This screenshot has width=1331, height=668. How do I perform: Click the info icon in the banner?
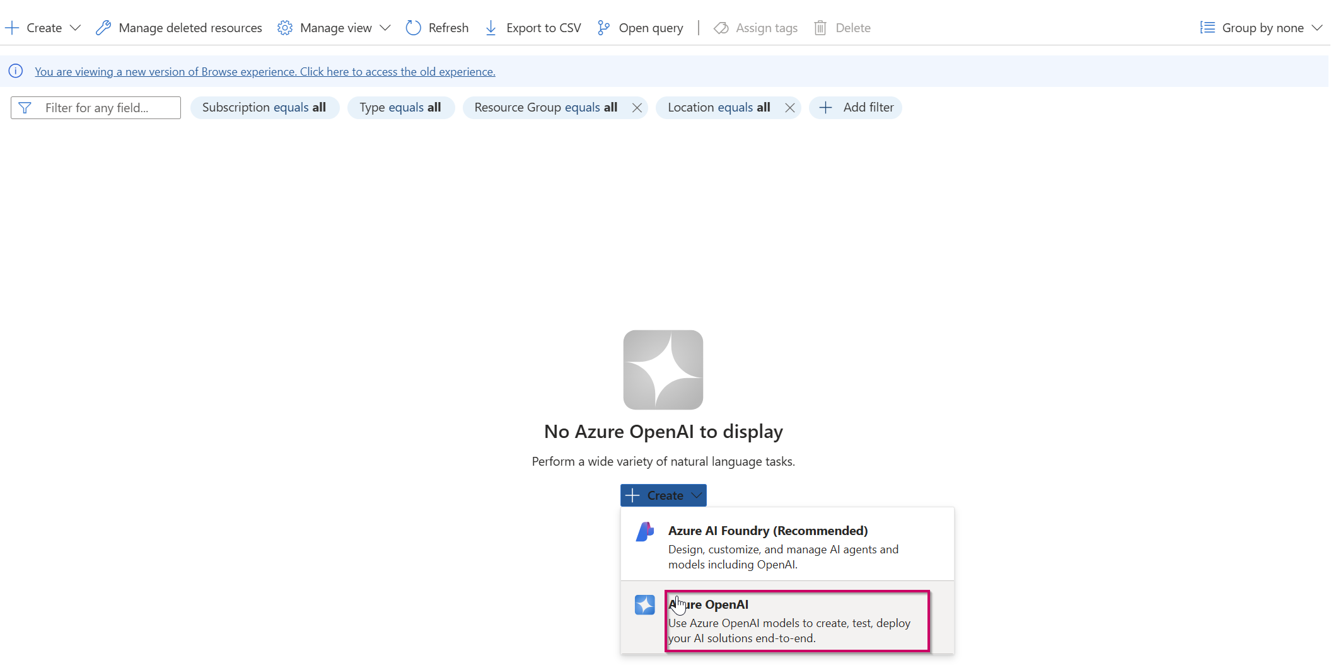tap(16, 71)
